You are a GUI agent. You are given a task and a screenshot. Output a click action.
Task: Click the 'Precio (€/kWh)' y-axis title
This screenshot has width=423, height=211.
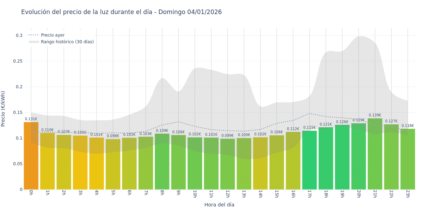pyautogui.click(x=4, y=109)
